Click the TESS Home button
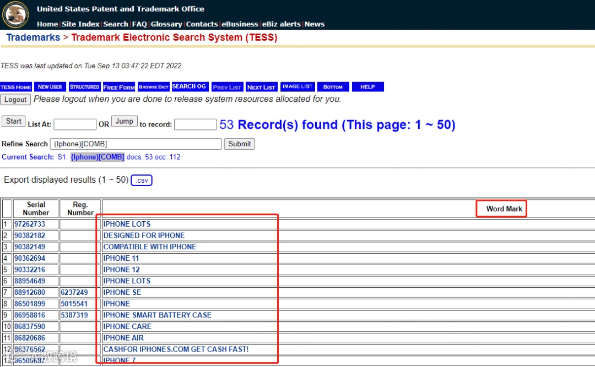Viewport: 595px width, 367px height. [16, 87]
